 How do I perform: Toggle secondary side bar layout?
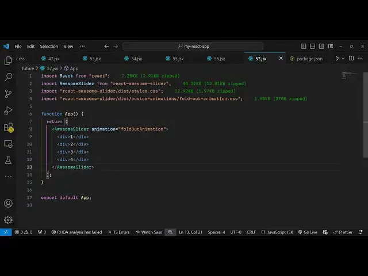321,46
